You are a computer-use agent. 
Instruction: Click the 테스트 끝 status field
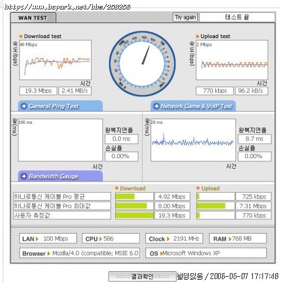237,17
